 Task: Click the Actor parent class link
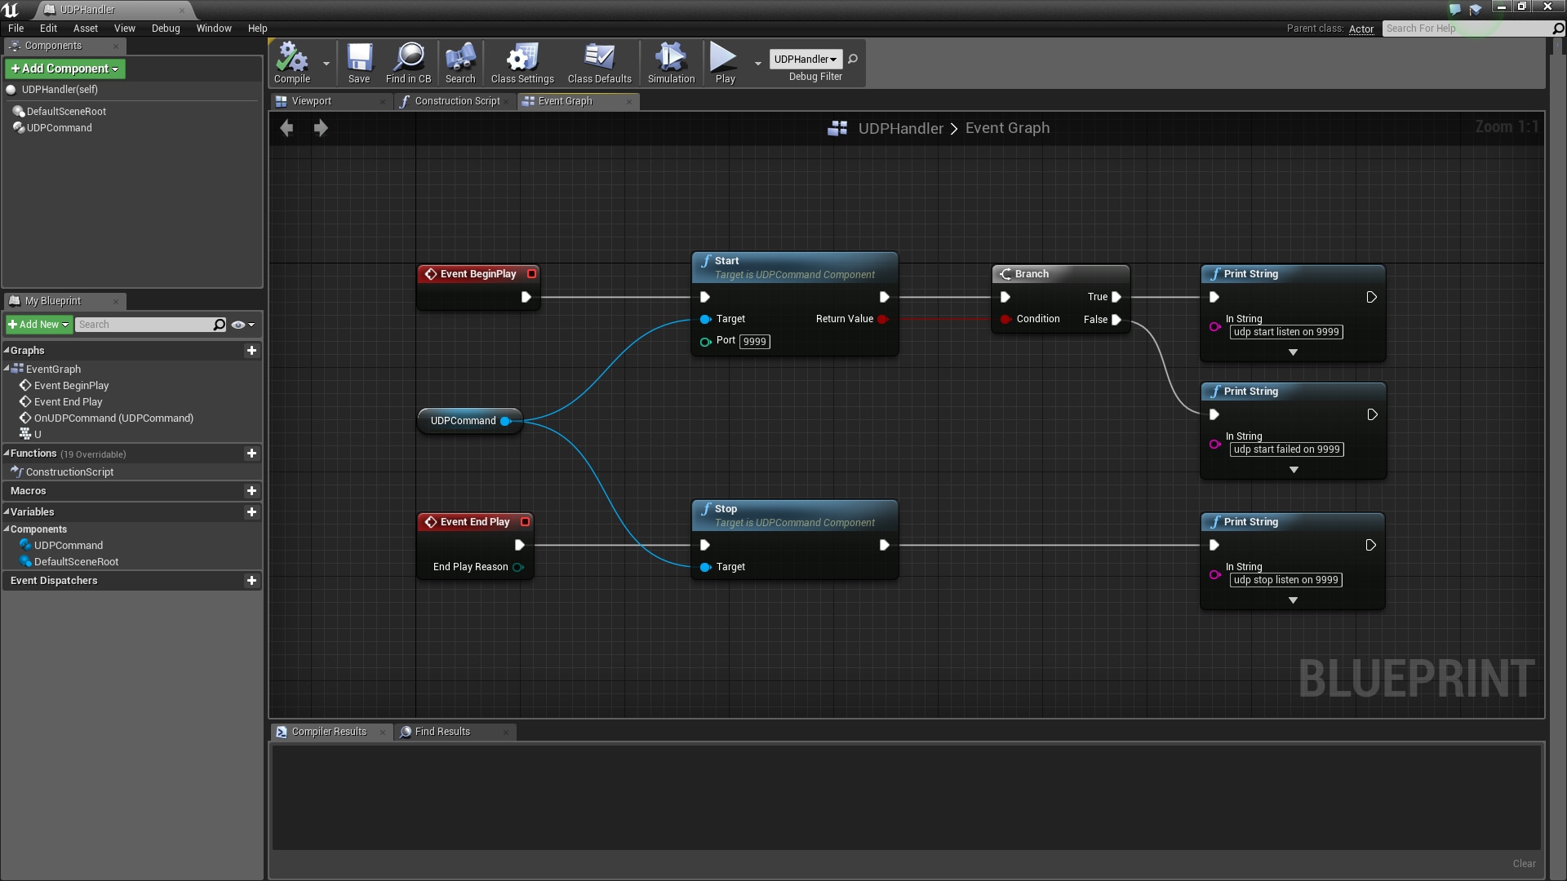(1361, 29)
